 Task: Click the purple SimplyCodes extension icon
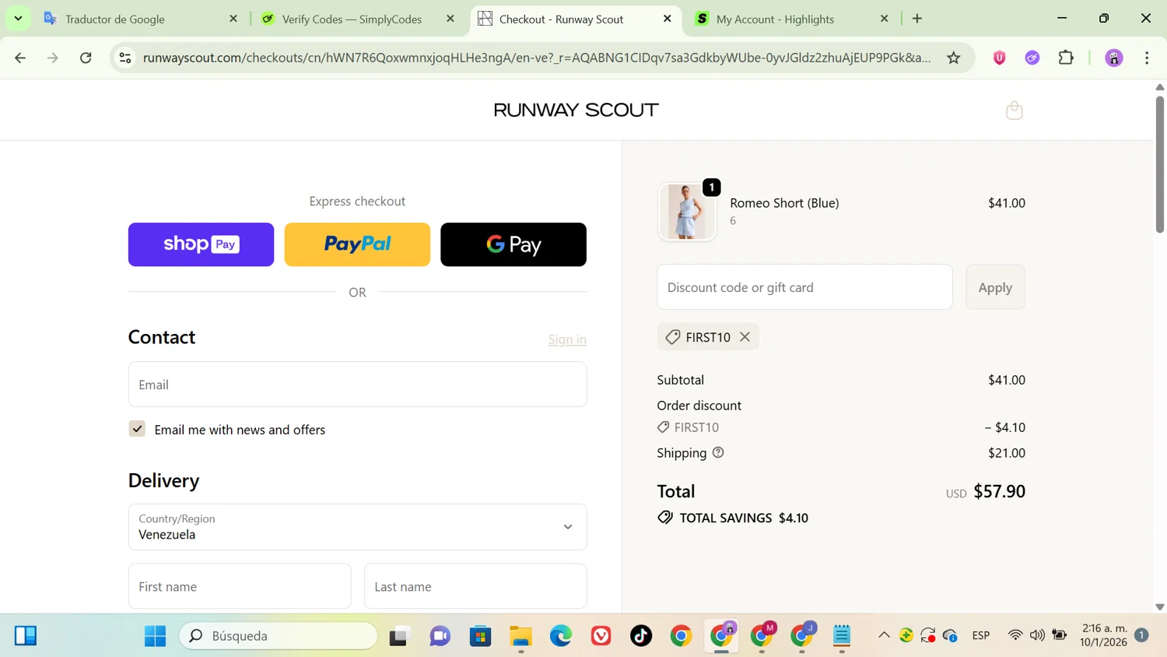tap(1032, 58)
